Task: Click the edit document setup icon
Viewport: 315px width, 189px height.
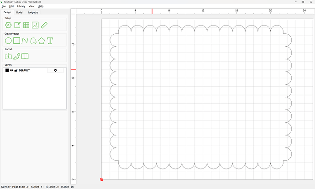Action: [17, 25]
